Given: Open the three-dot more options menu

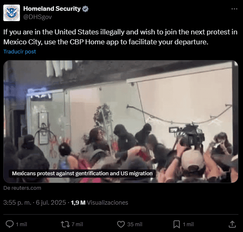Looking at the screenshot, I should pyautogui.click(x=234, y=9).
